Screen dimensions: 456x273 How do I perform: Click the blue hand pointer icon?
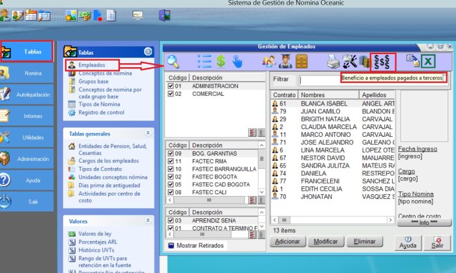point(238,61)
